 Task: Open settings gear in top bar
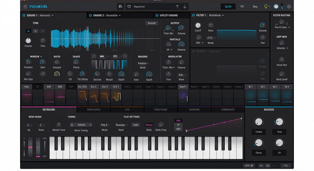click(289, 7)
